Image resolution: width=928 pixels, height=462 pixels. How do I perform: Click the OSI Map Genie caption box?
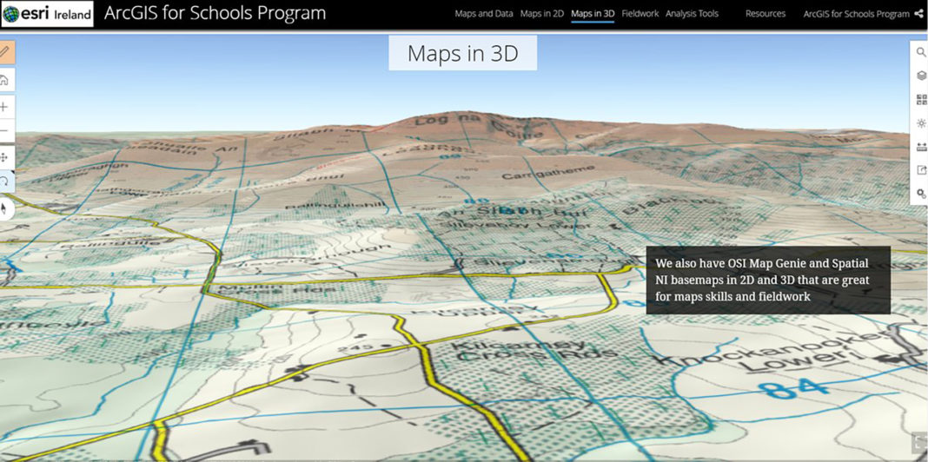768,280
